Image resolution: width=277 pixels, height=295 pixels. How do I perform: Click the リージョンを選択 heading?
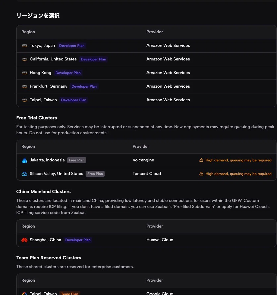click(x=38, y=16)
